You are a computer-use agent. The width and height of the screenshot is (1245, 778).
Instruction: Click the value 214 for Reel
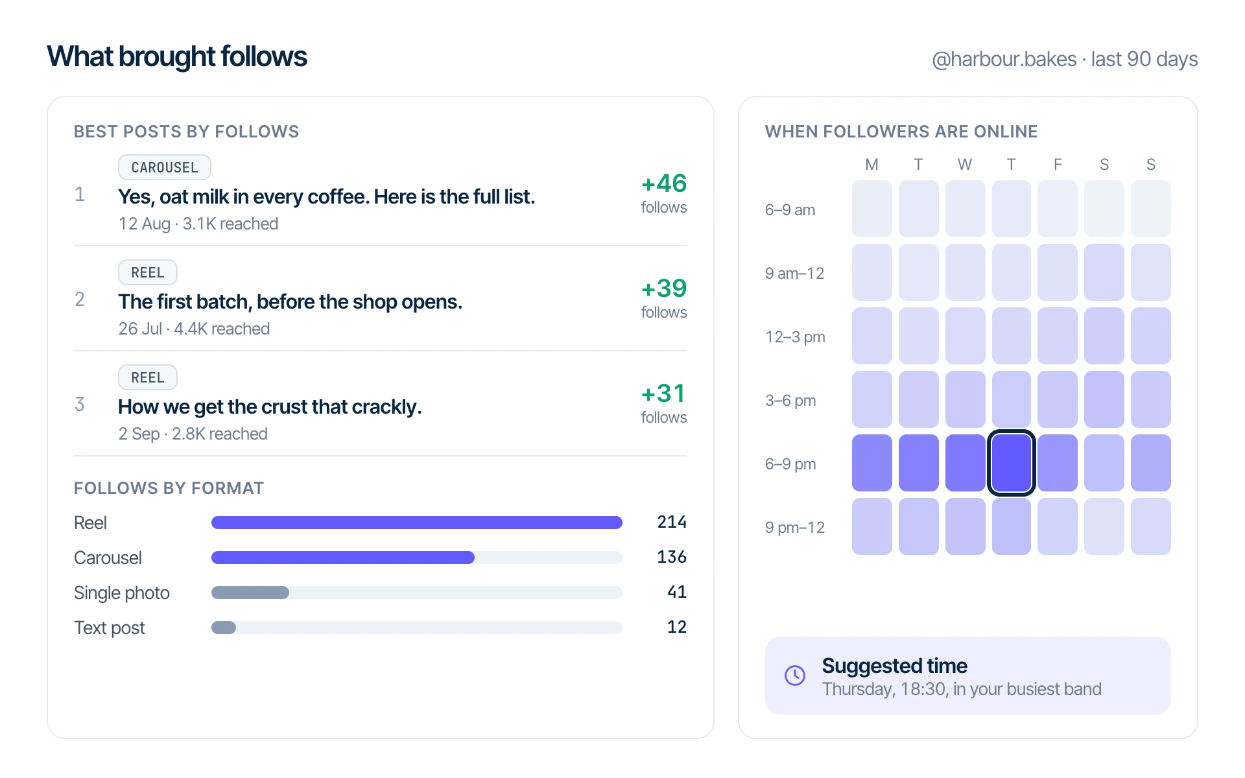[x=672, y=522]
